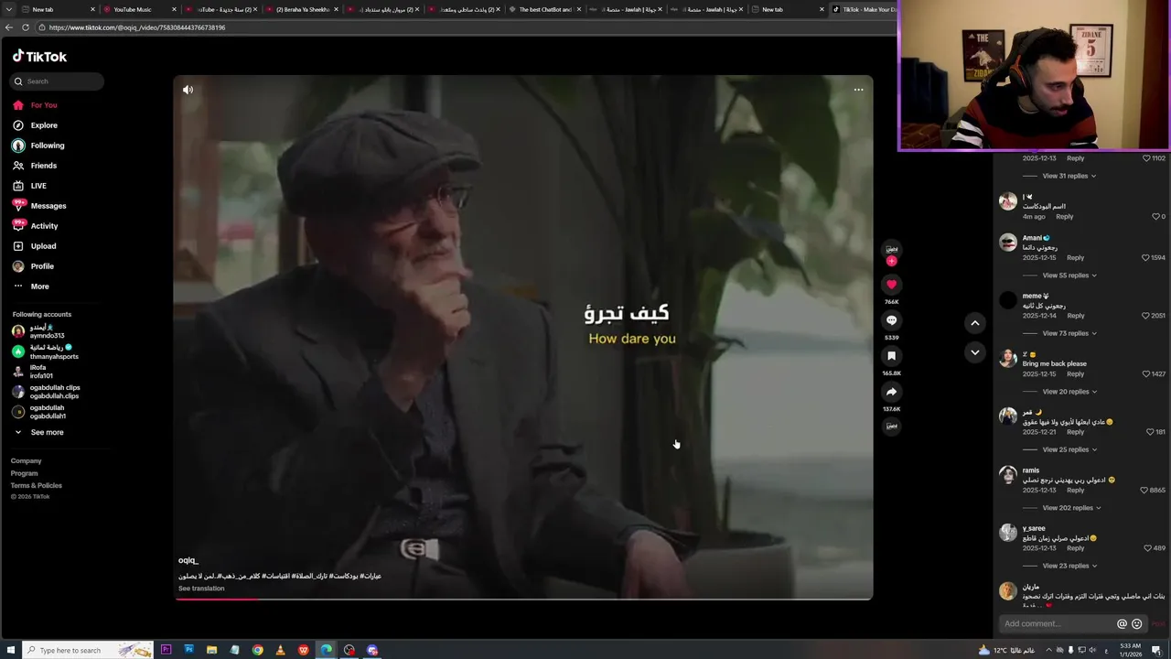Open the For You feed
This screenshot has height=659, width=1171.
tap(43, 105)
